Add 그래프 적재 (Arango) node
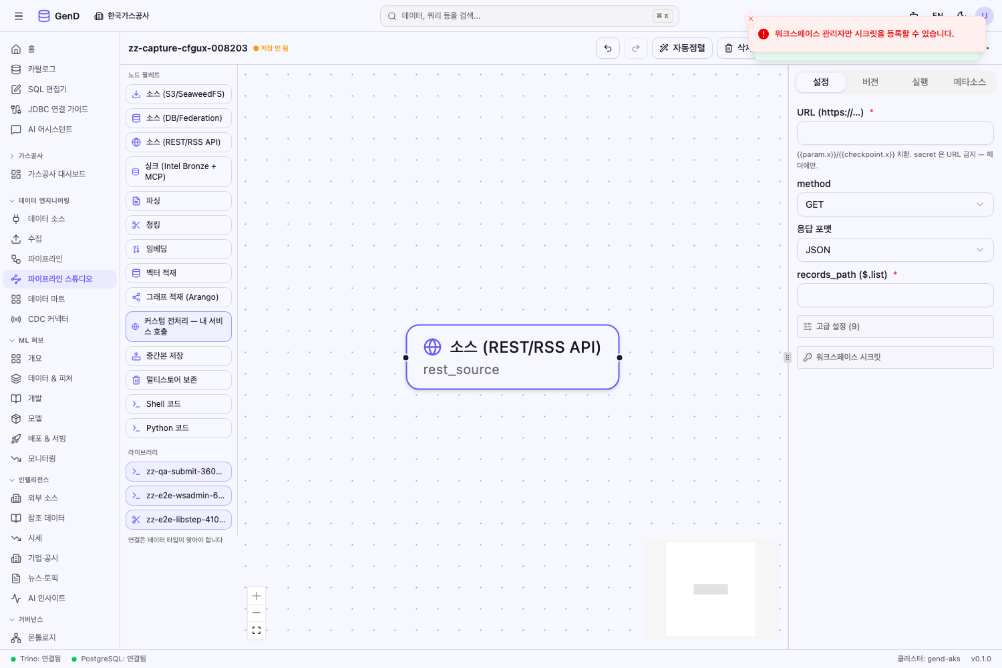The height and width of the screenshot is (668, 1002). point(178,297)
